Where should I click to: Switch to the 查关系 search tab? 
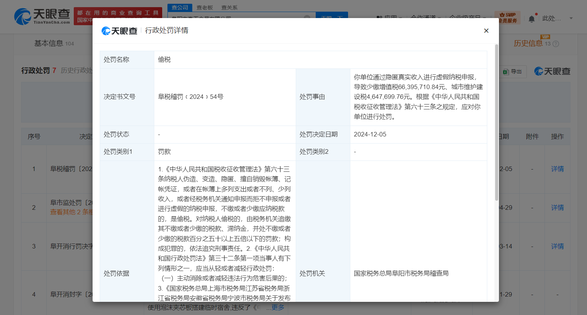click(x=229, y=8)
